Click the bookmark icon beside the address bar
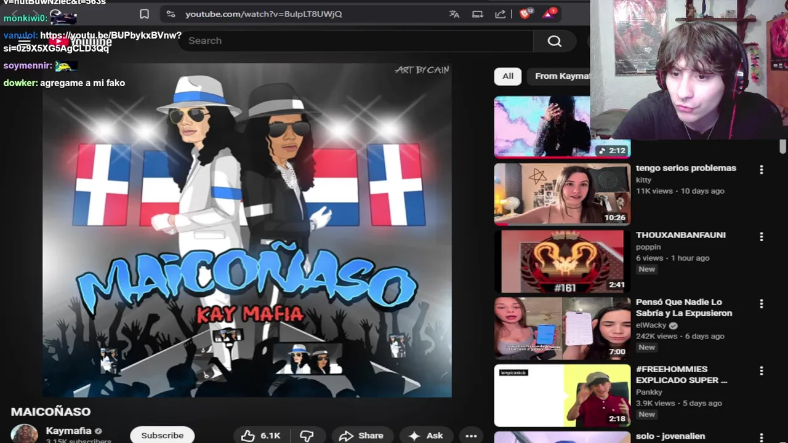The width and height of the screenshot is (788, 443). pyautogui.click(x=144, y=14)
